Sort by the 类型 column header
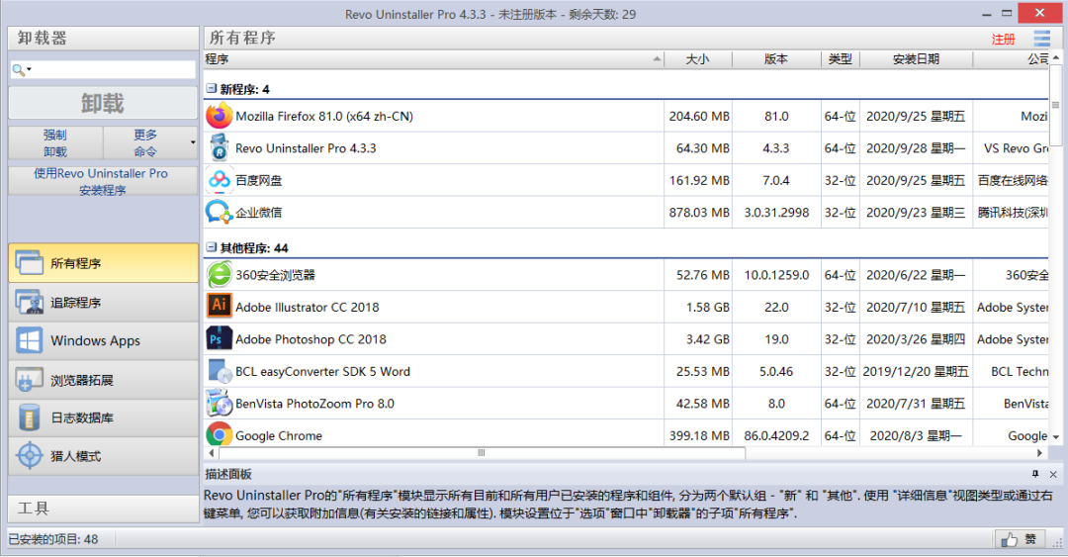 click(x=840, y=59)
